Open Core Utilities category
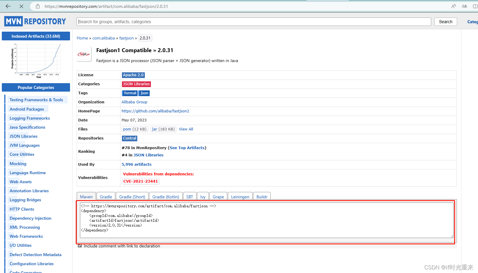This screenshot has width=478, height=273. 22,154
